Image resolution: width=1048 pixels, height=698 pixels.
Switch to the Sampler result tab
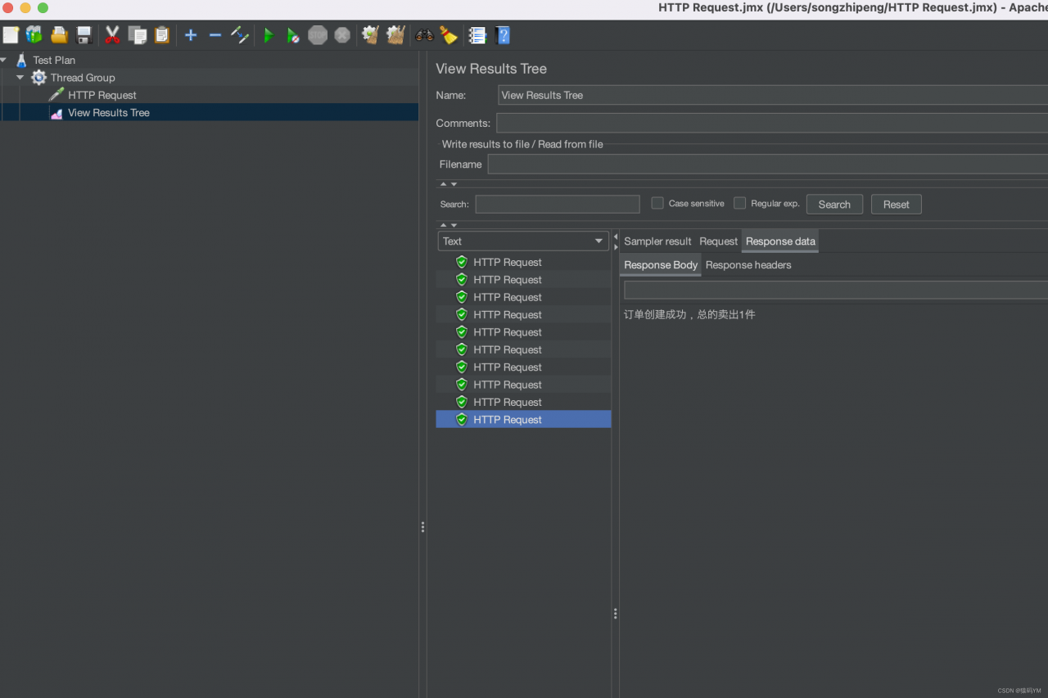tap(657, 241)
